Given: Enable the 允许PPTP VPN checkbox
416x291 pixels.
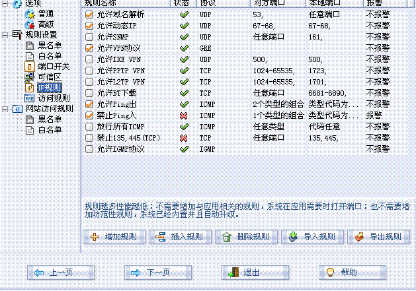Looking at the screenshot, I should (x=89, y=71).
